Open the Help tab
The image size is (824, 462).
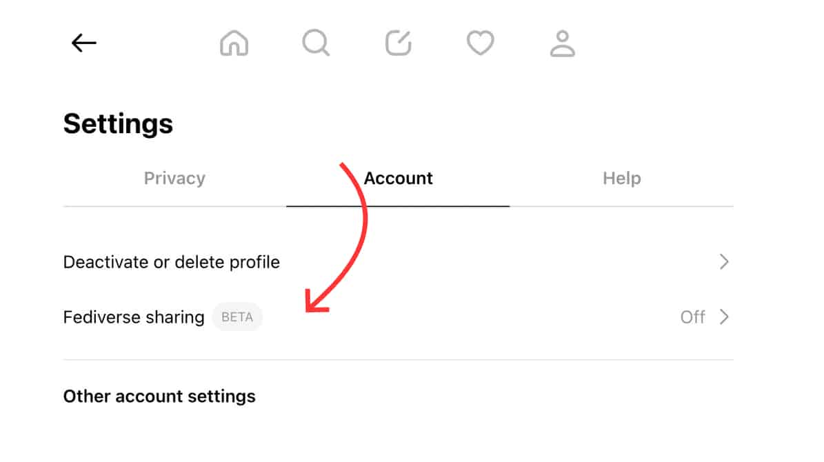621,178
